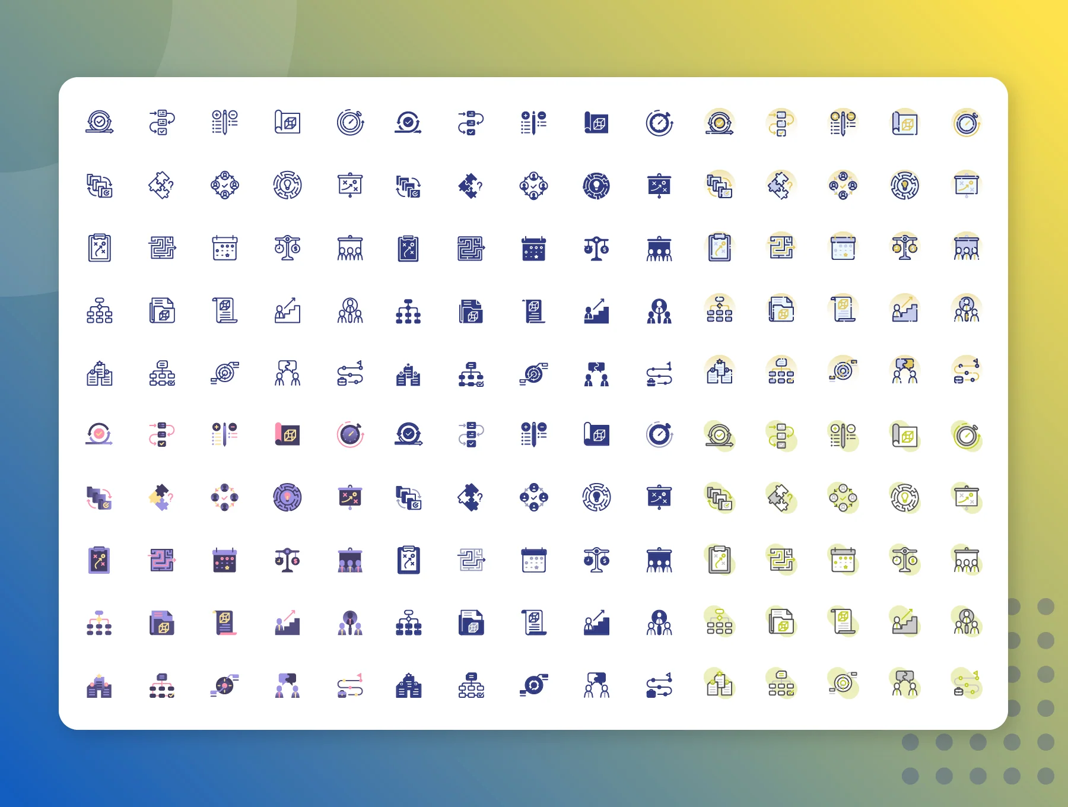Click the yellow-accent workflow steps icon
This screenshot has height=807, width=1068.
[x=781, y=122]
